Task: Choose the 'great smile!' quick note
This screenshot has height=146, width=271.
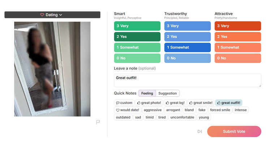Action: (x=201, y=103)
